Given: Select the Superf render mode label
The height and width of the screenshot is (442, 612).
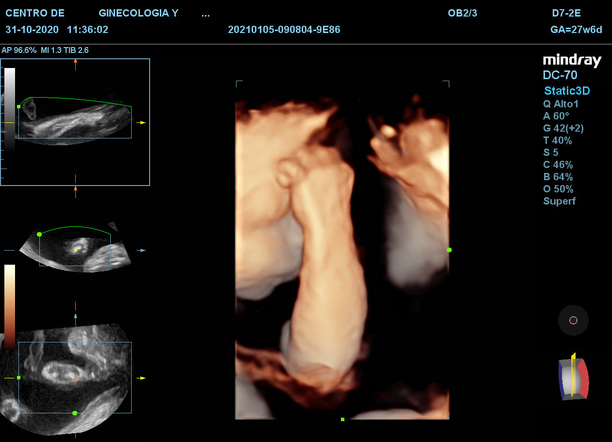Looking at the screenshot, I should click(559, 201).
